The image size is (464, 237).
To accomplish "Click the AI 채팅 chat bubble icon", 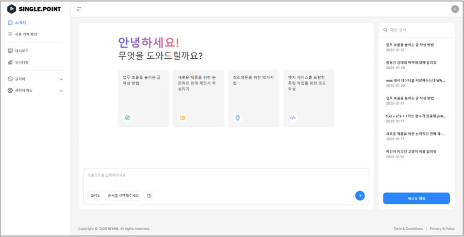I will [x=10, y=23].
